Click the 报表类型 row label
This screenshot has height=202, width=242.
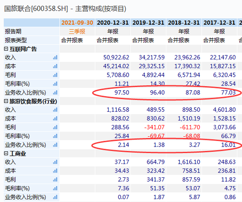16,40
